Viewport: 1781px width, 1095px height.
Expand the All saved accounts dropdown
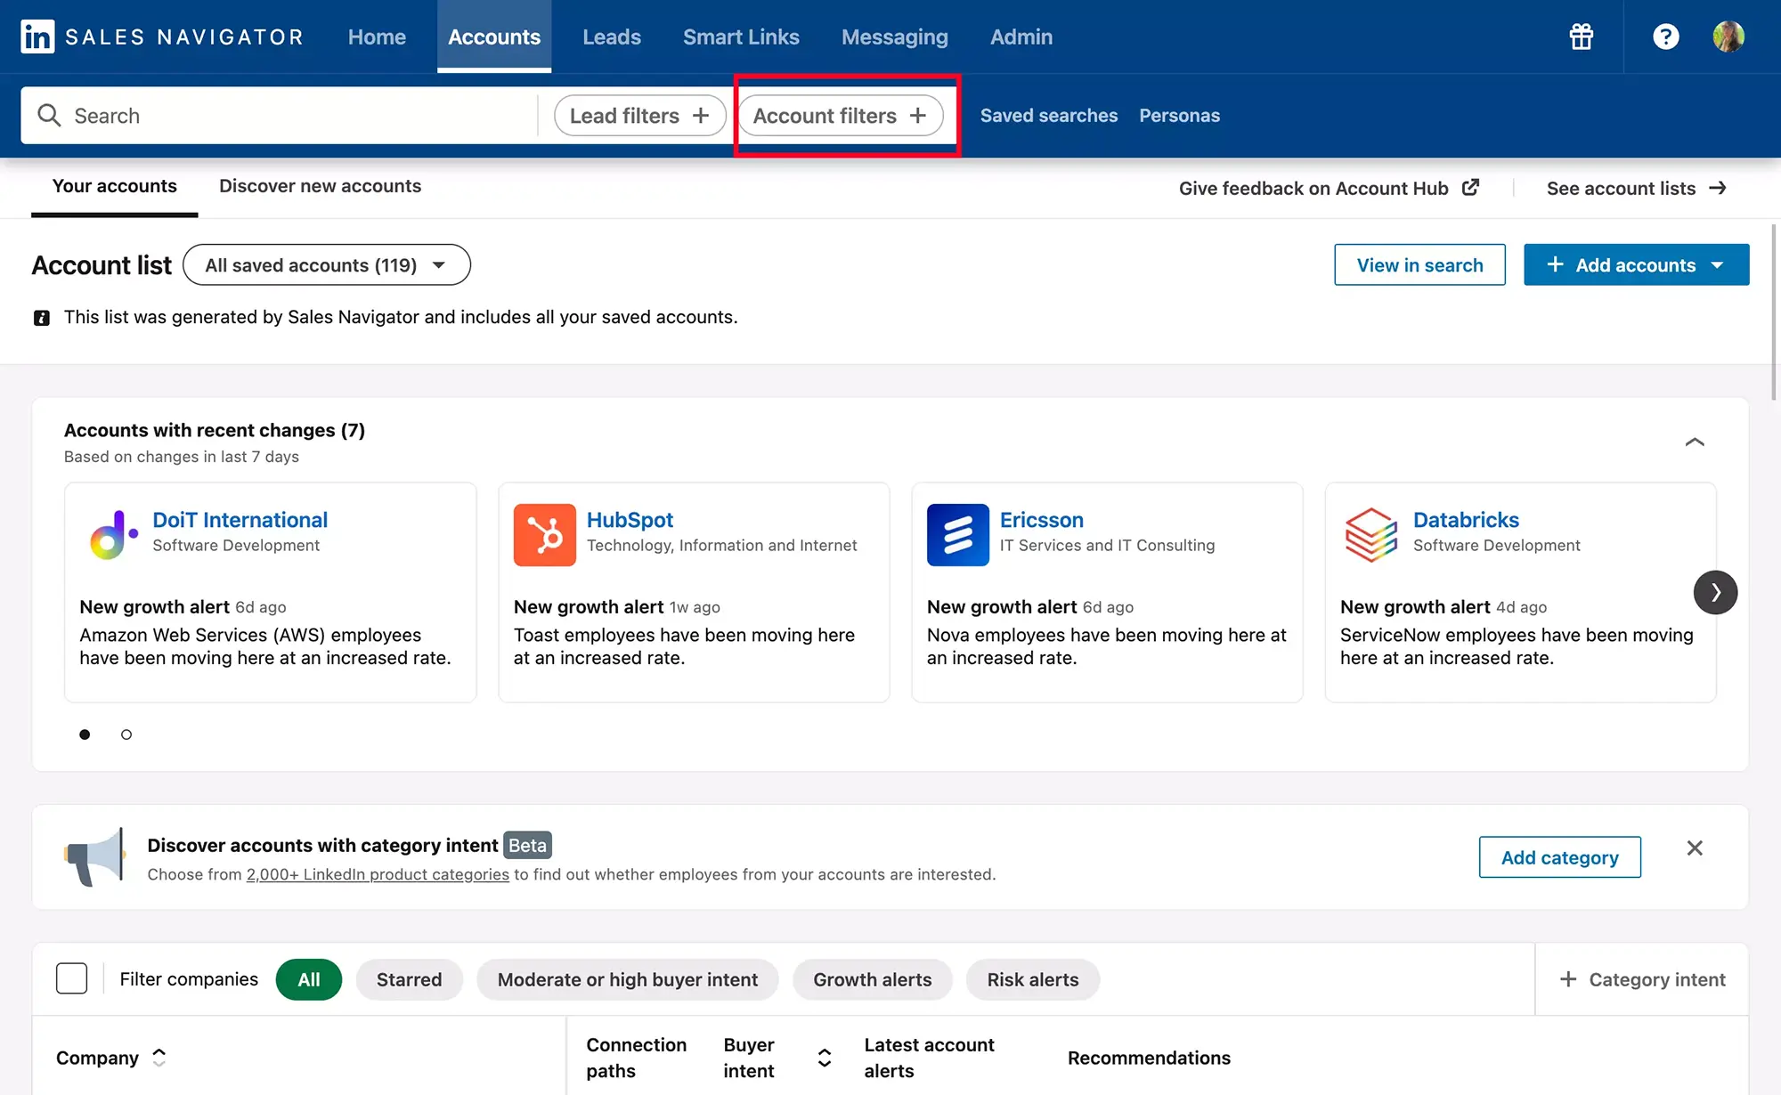coord(326,264)
